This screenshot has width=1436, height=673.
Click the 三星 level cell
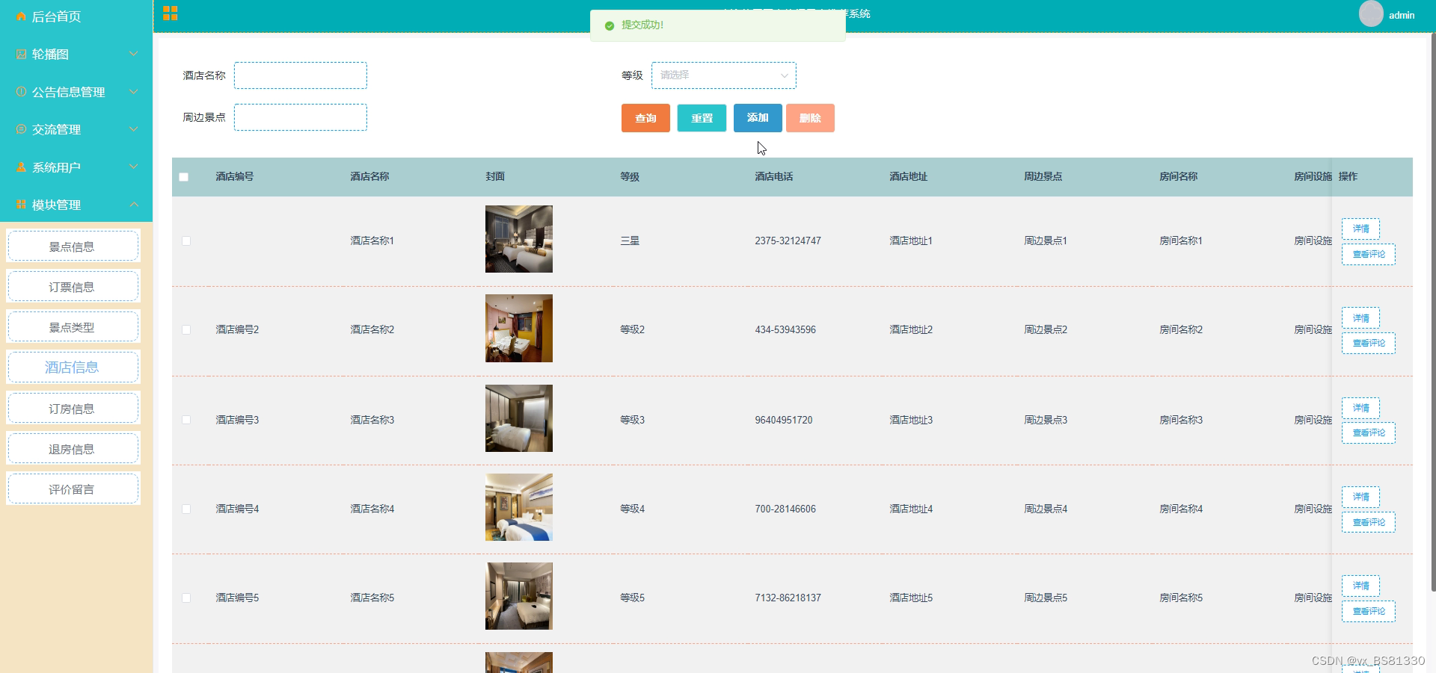pyautogui.click(x=630, y=241)
